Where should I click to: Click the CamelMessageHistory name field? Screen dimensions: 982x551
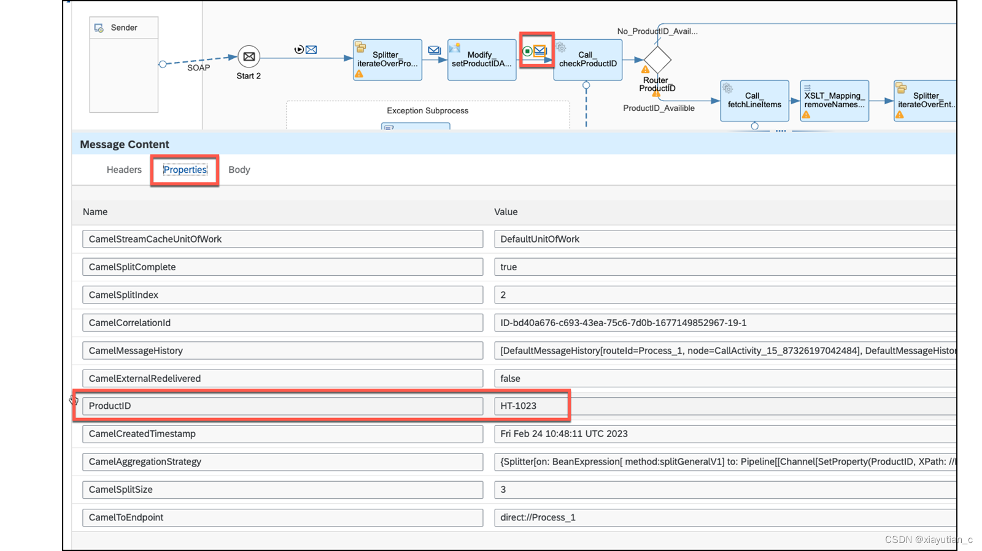click(x=282, y=351)
